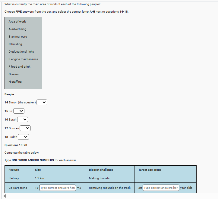The image size is (218, 199).
Task: Click 'F food and drink' option text
Action: 19,67
